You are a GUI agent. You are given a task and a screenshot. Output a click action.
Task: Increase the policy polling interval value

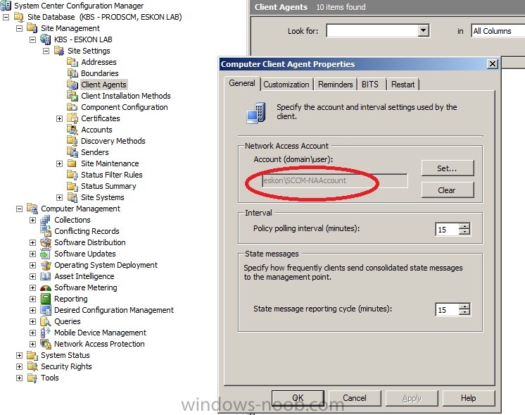pos(464,226)
